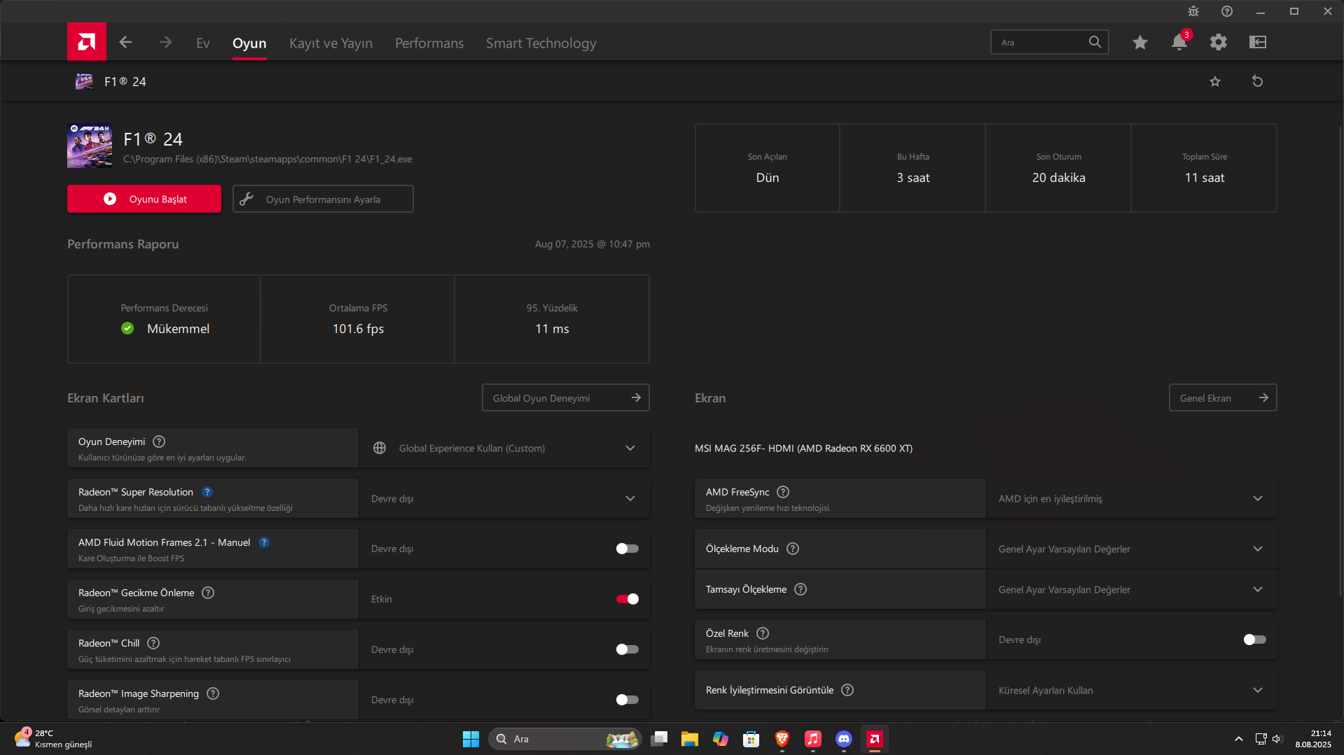Screen dimensions: 1344x755
Task: Show help for Ölçekleme Modu
Action: (x=793, y=549)
